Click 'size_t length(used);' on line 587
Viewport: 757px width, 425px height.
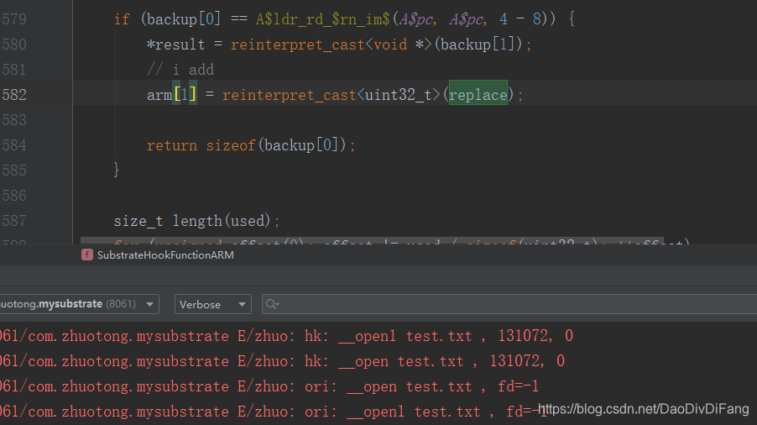click(196, 221)
